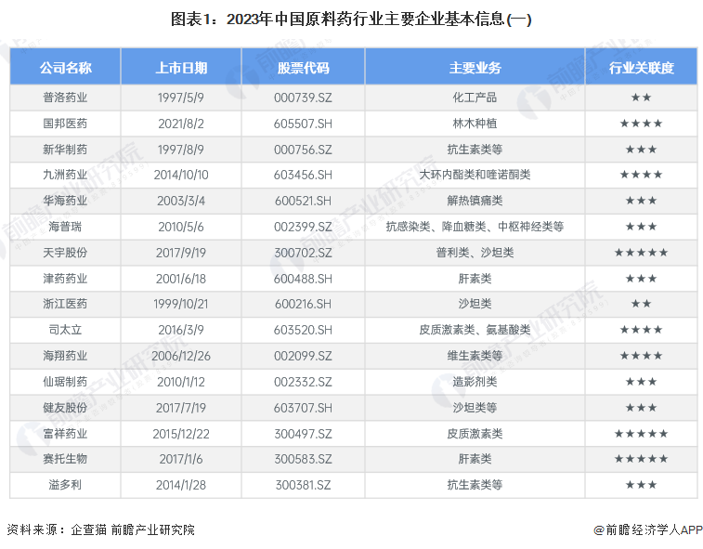The width and height of the screenshot is (703, 549).
Task: Select the company name 新华制药
Action: pos(65,150)
